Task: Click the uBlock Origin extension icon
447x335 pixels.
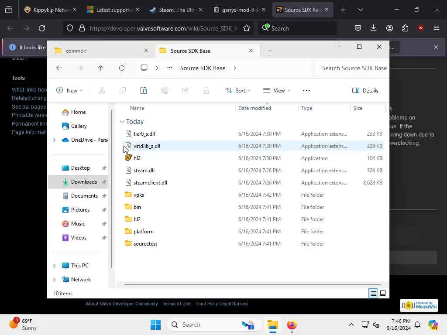Action: pyautogui.click(x=421, y=28)
